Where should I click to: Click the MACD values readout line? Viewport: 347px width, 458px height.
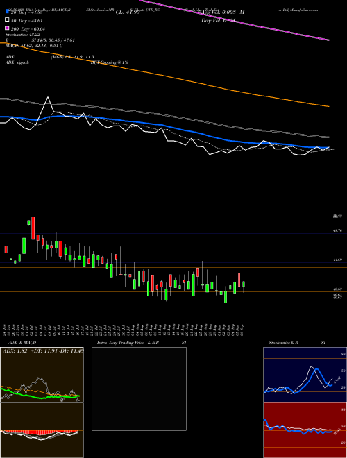click(x=34, y=46)
